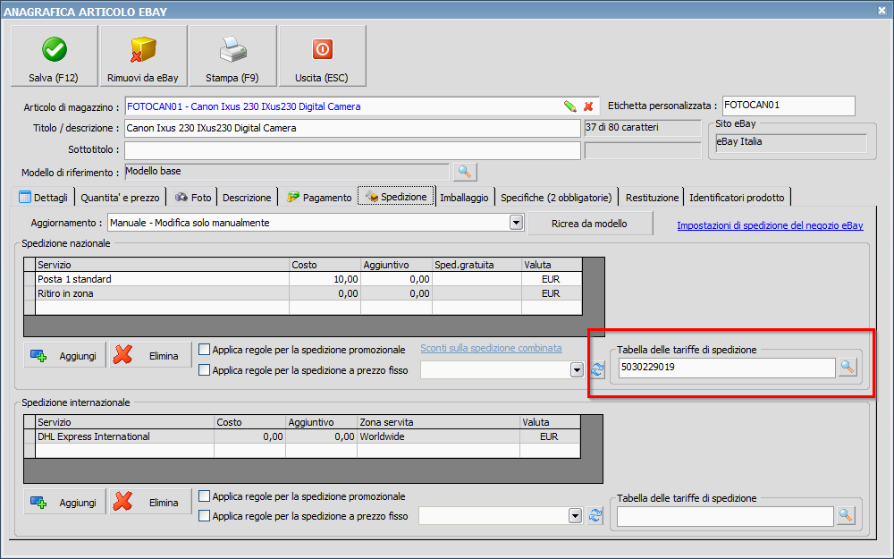The width and height of the screenshot is (894, 559).
Task: Click Elimina under Spedizione nazionale
Action: 150,355
